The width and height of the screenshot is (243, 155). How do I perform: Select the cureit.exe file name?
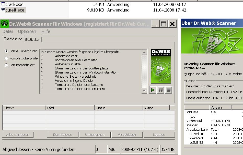click(15, 10)
